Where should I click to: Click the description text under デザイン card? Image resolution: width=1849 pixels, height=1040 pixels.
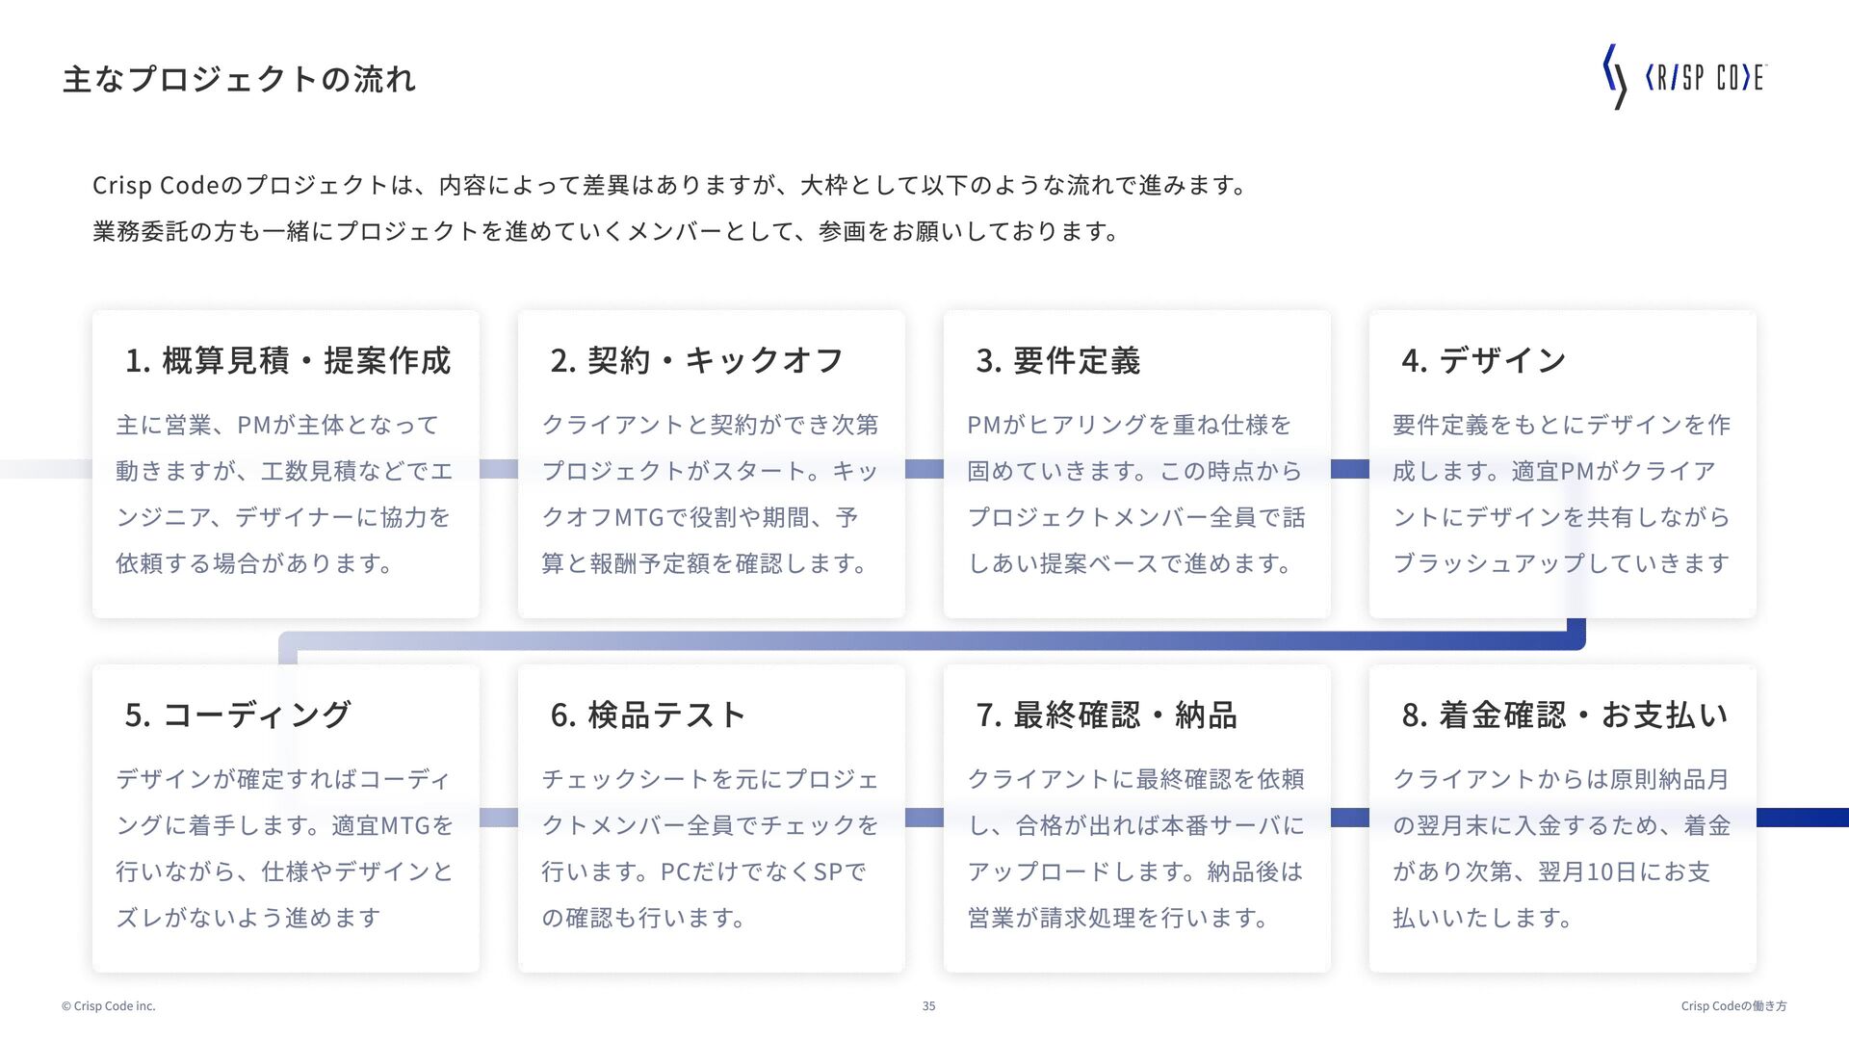coord(1562,494)
